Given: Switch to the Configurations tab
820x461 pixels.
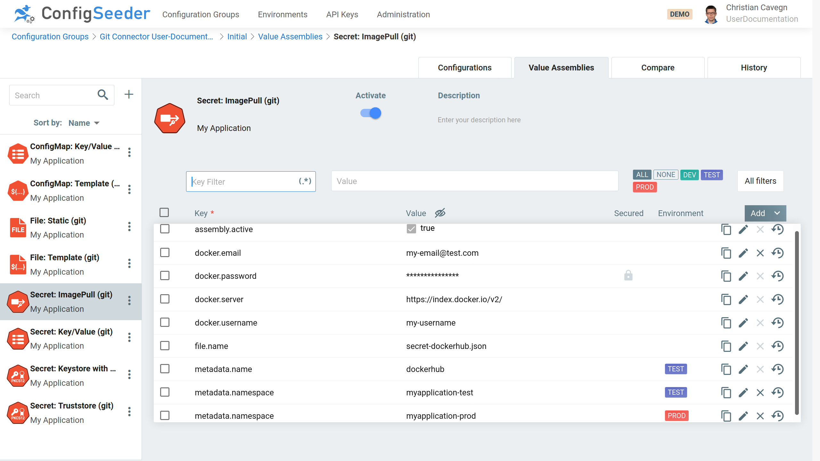Looking at the screenshot, I should (x=465, y=68).
